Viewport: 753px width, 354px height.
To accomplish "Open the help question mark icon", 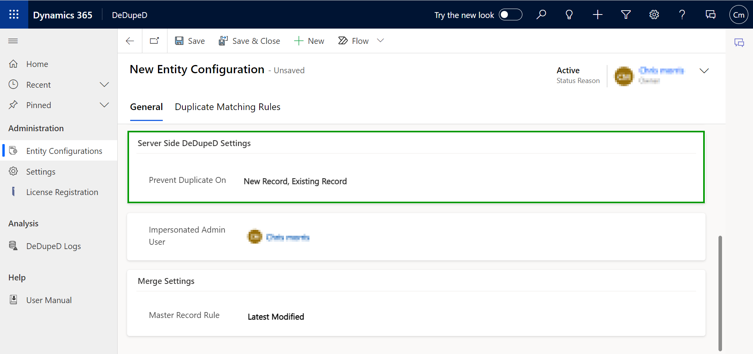I will pyautogui.click(x=682, y=15).
